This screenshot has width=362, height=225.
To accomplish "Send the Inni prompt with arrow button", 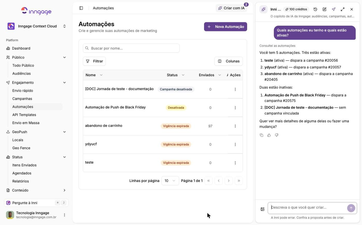I will click(351, 208).
